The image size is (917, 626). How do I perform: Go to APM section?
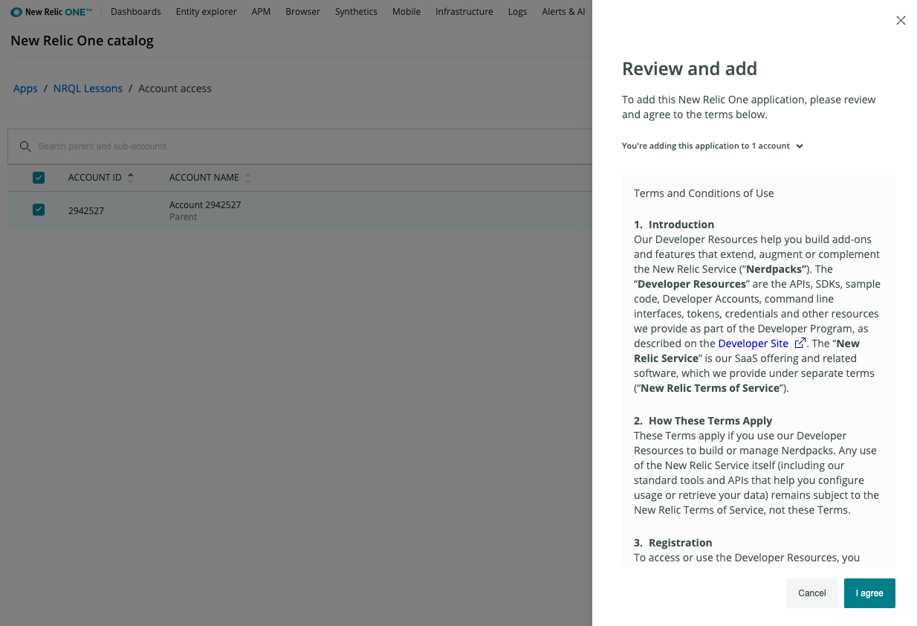tap(261, 12)
